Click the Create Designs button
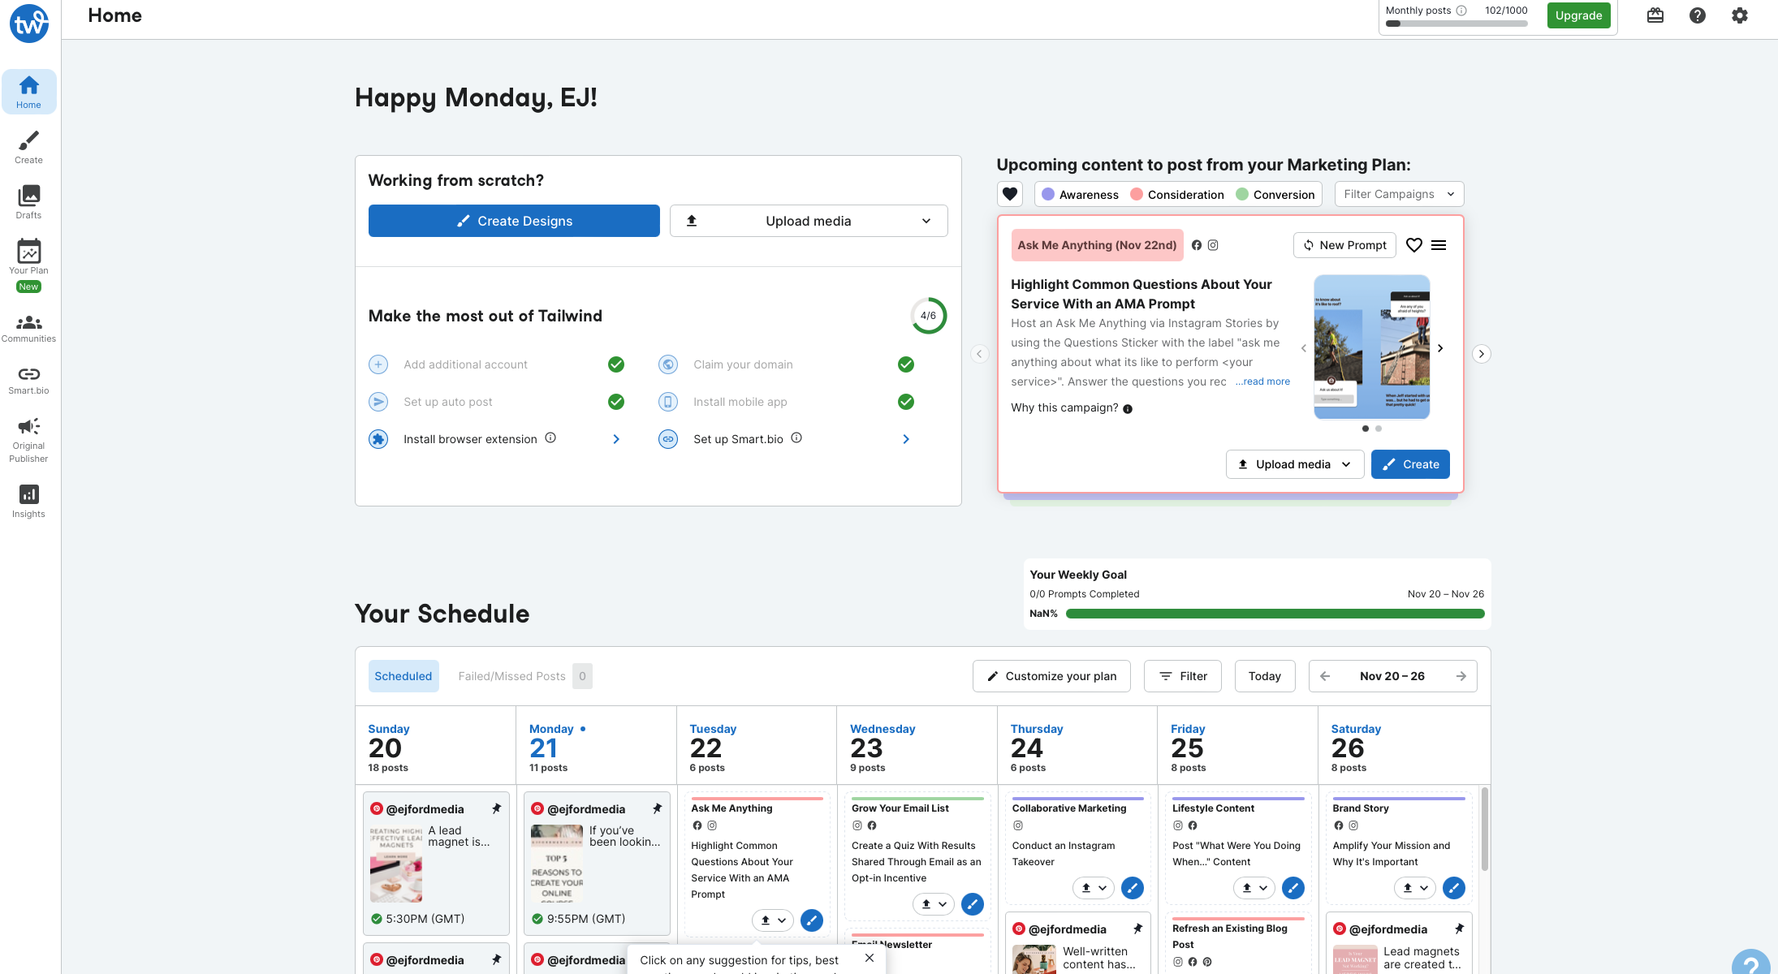 coord(514,221)
